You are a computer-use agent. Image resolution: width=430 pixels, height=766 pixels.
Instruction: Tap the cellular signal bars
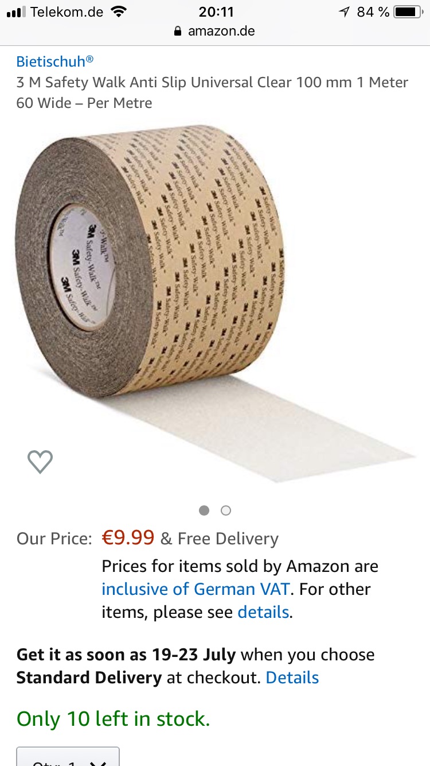point(16,12)
